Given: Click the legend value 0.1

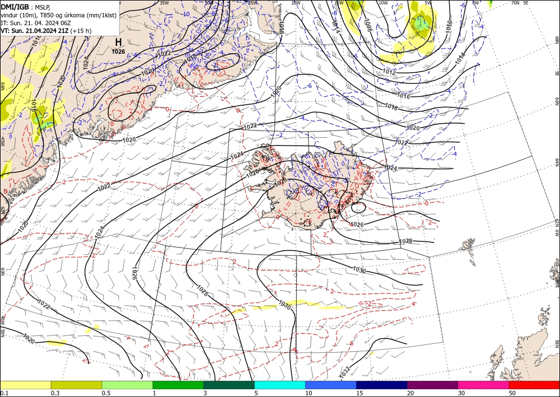Looking at the screenshot, I should pyautogui.click(x=3, y=393).
